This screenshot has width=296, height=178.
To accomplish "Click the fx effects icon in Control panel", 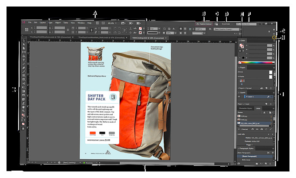I will (174, 29).
